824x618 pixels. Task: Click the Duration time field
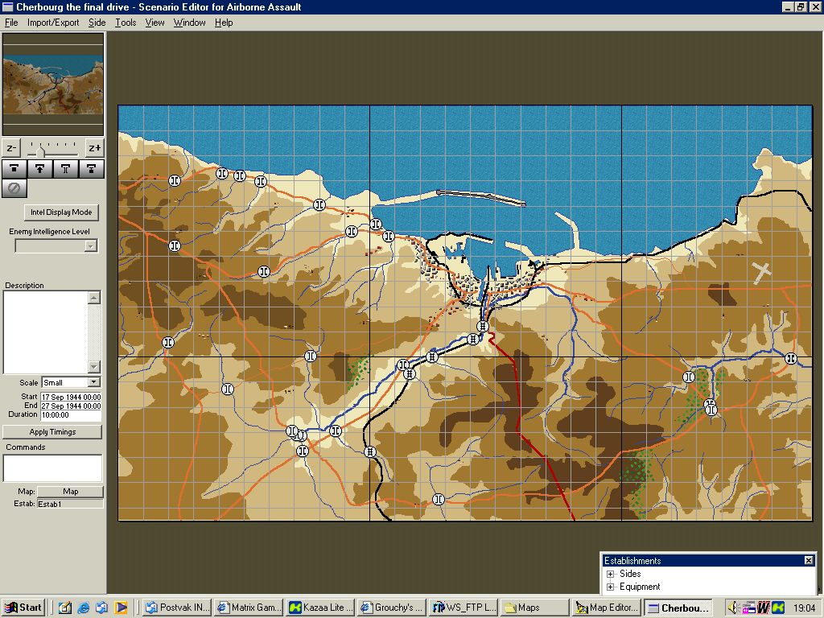tap(71, 415)
